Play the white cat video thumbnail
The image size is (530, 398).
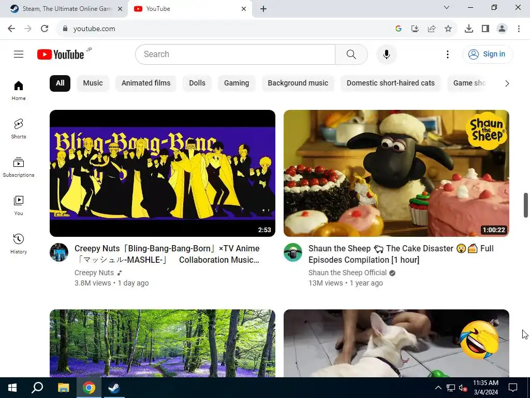pos(396,343)
